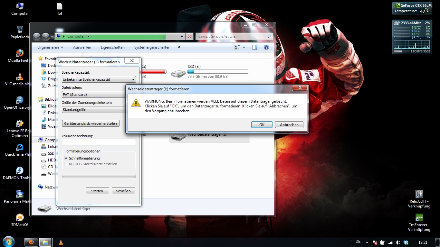Select Favoriten star in navigation pane
Image resolution: width=440 pixels, height=247 pixels.
40,59
